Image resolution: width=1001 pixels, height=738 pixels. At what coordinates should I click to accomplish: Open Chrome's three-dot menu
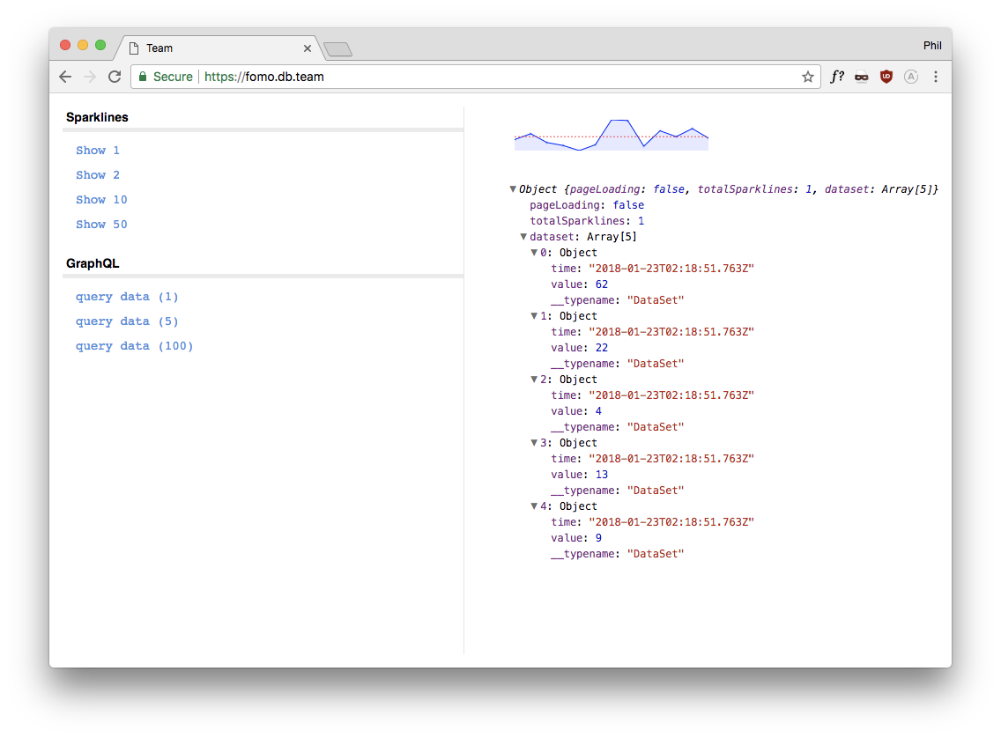(935, 77)
